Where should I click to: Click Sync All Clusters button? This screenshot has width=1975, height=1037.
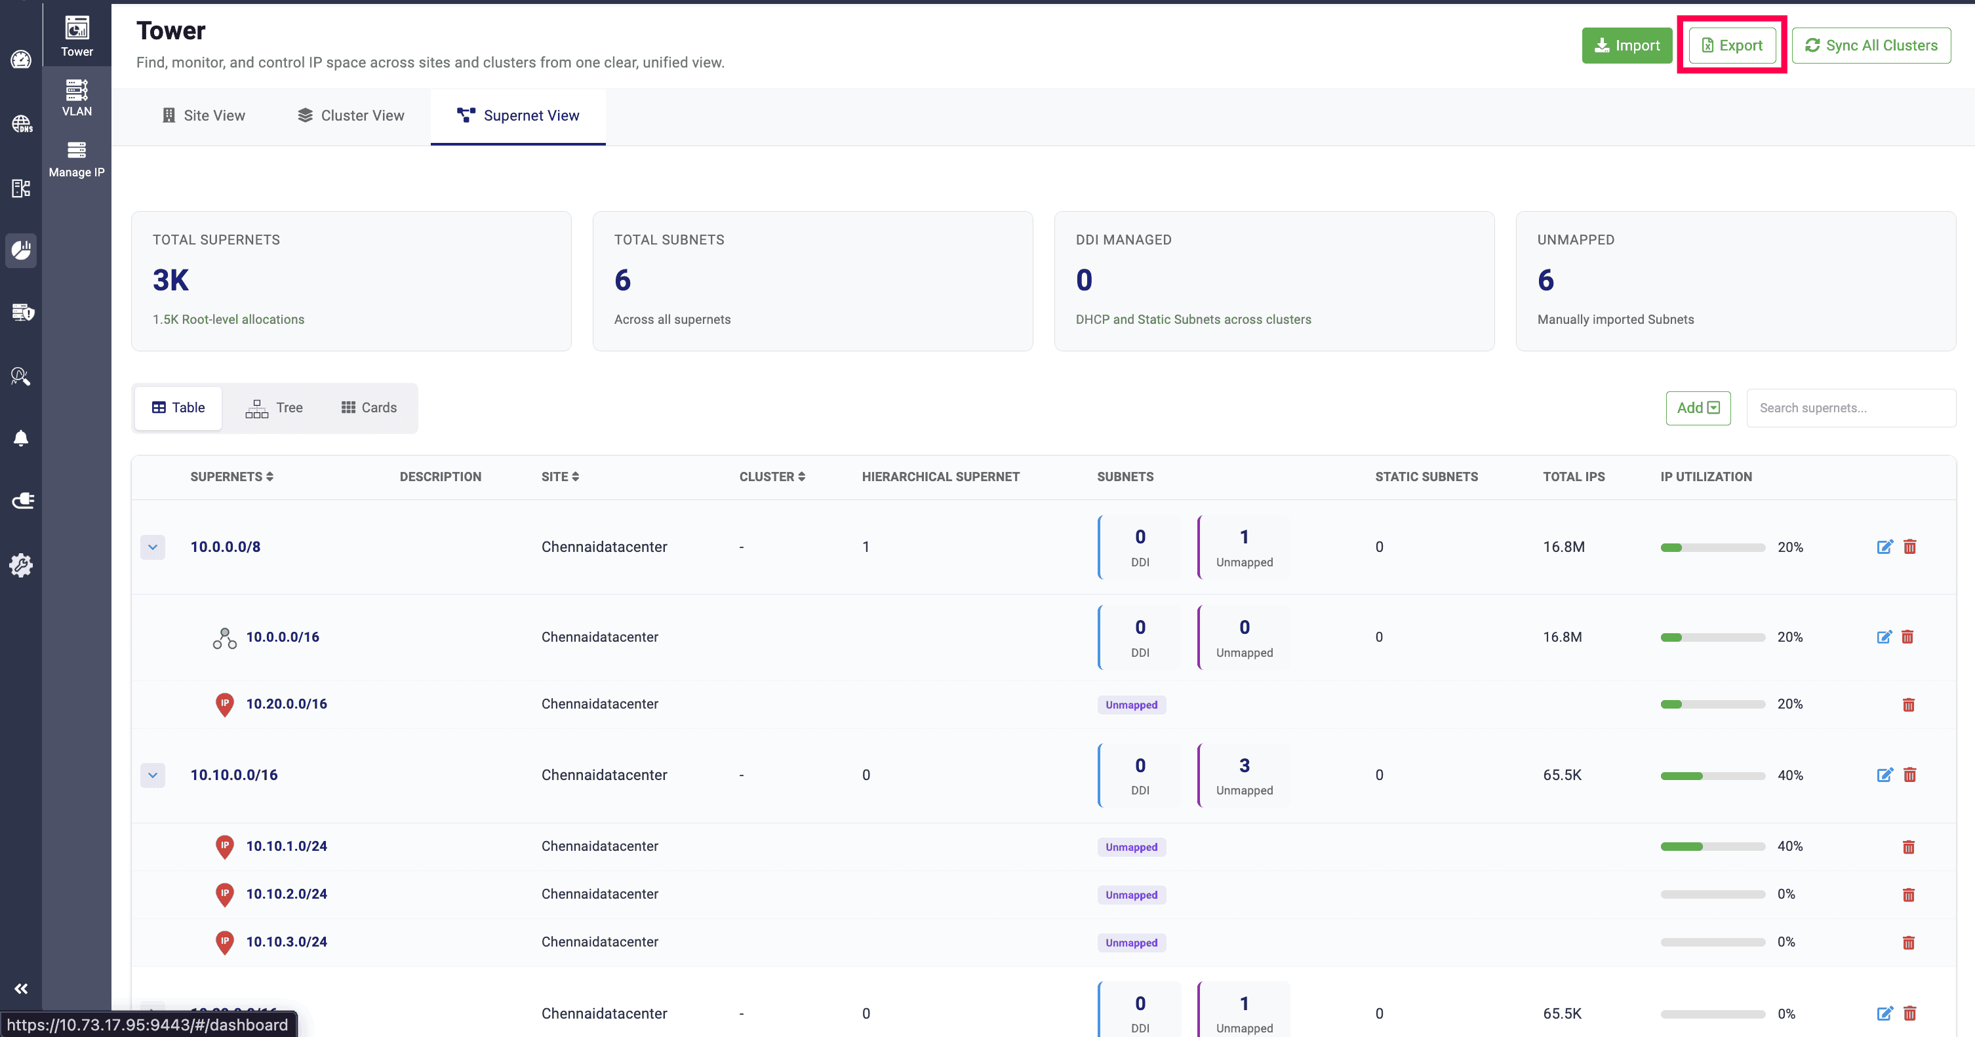point(1871,45)
